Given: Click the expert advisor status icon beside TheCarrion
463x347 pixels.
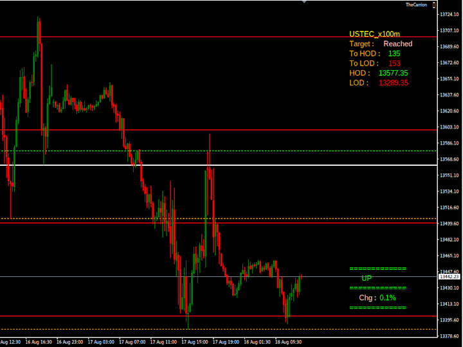Looking at the screenshot, I should point(434,4).
